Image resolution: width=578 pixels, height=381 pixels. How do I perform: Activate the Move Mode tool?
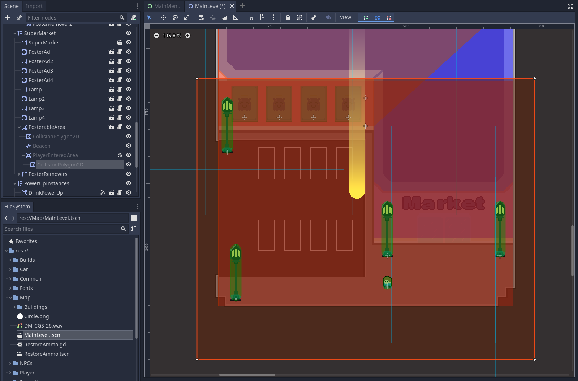coord(164,17)
